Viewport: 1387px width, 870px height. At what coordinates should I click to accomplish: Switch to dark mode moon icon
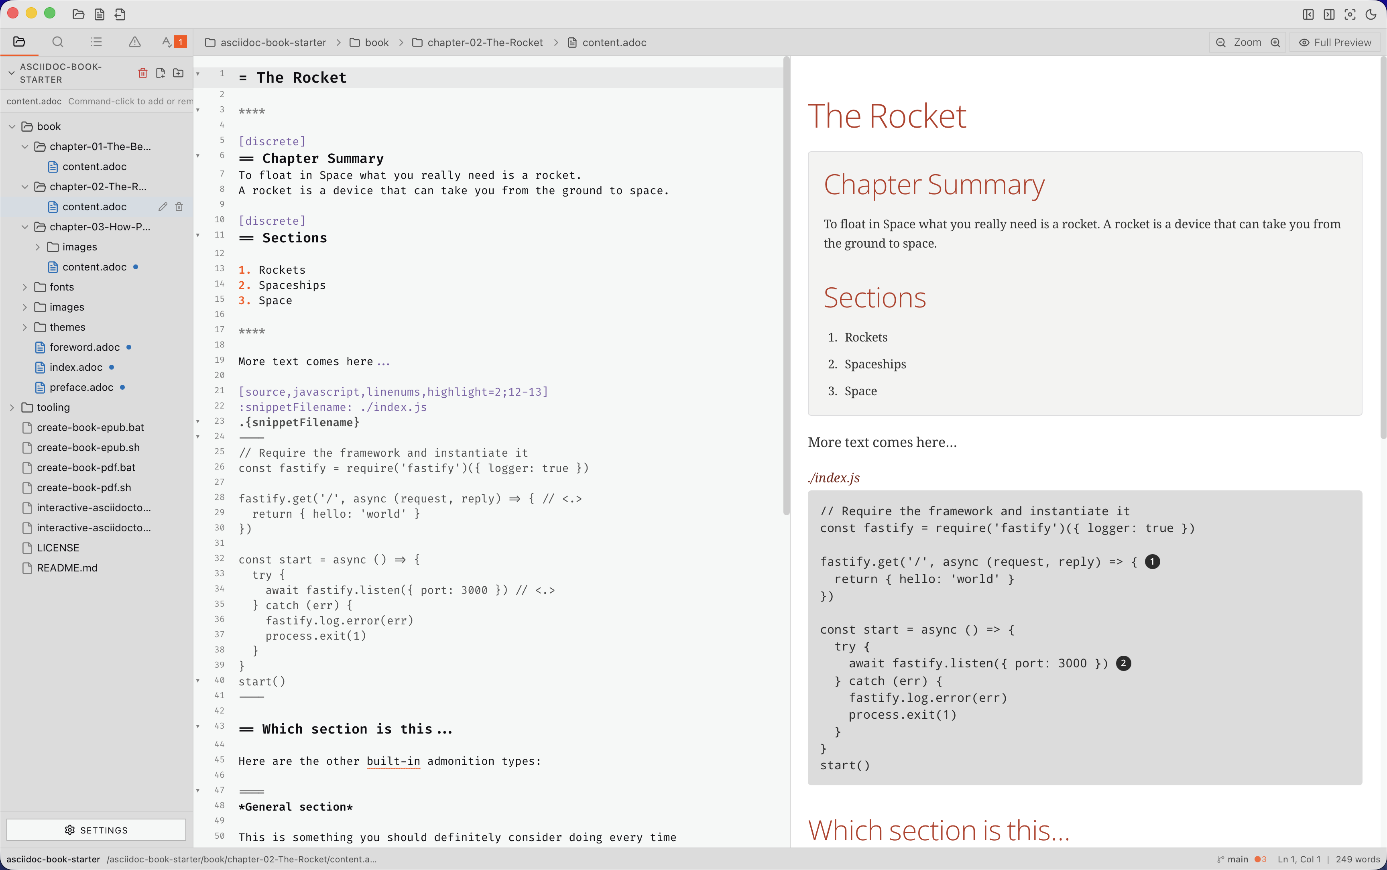pos(1371,14)
